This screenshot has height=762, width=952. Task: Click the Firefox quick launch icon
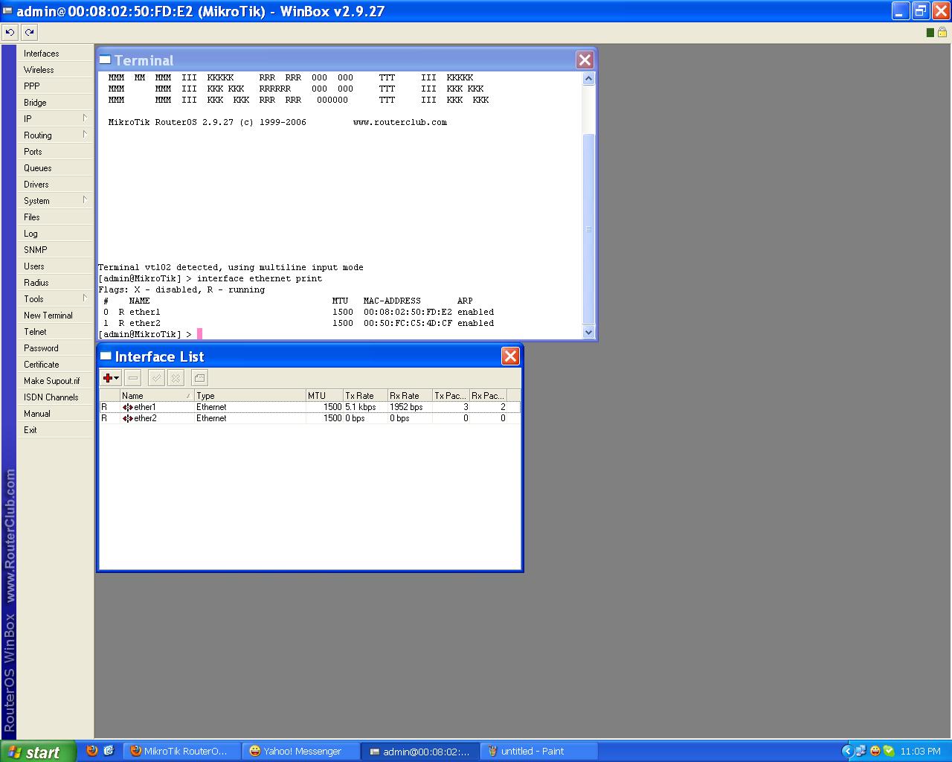pos(92,751)
